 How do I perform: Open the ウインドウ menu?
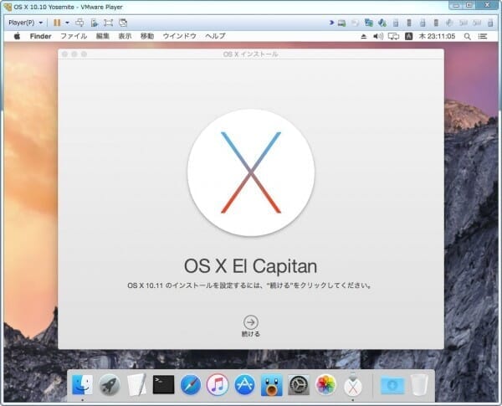pos(179,37)
